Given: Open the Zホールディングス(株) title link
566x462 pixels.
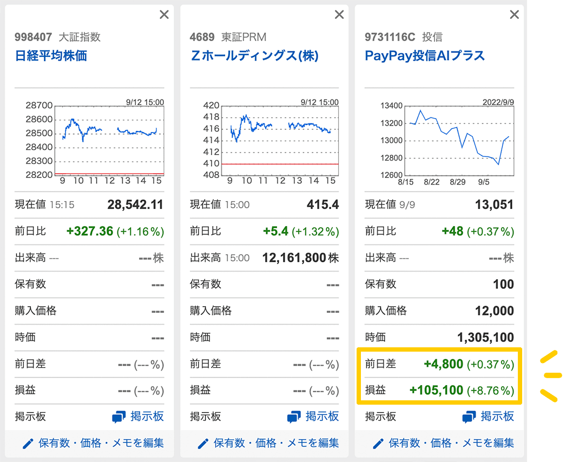Looking at the screenshot, I should (254, 56).
